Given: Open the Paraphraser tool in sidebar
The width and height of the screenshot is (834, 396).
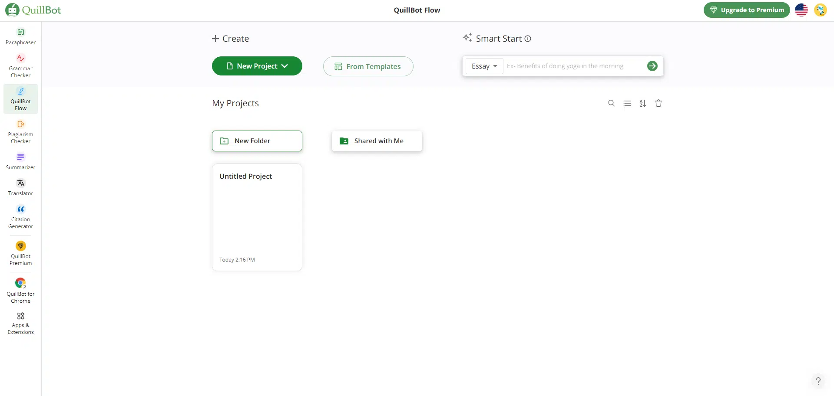Looking at the screenshot, I should coord(20,37).
